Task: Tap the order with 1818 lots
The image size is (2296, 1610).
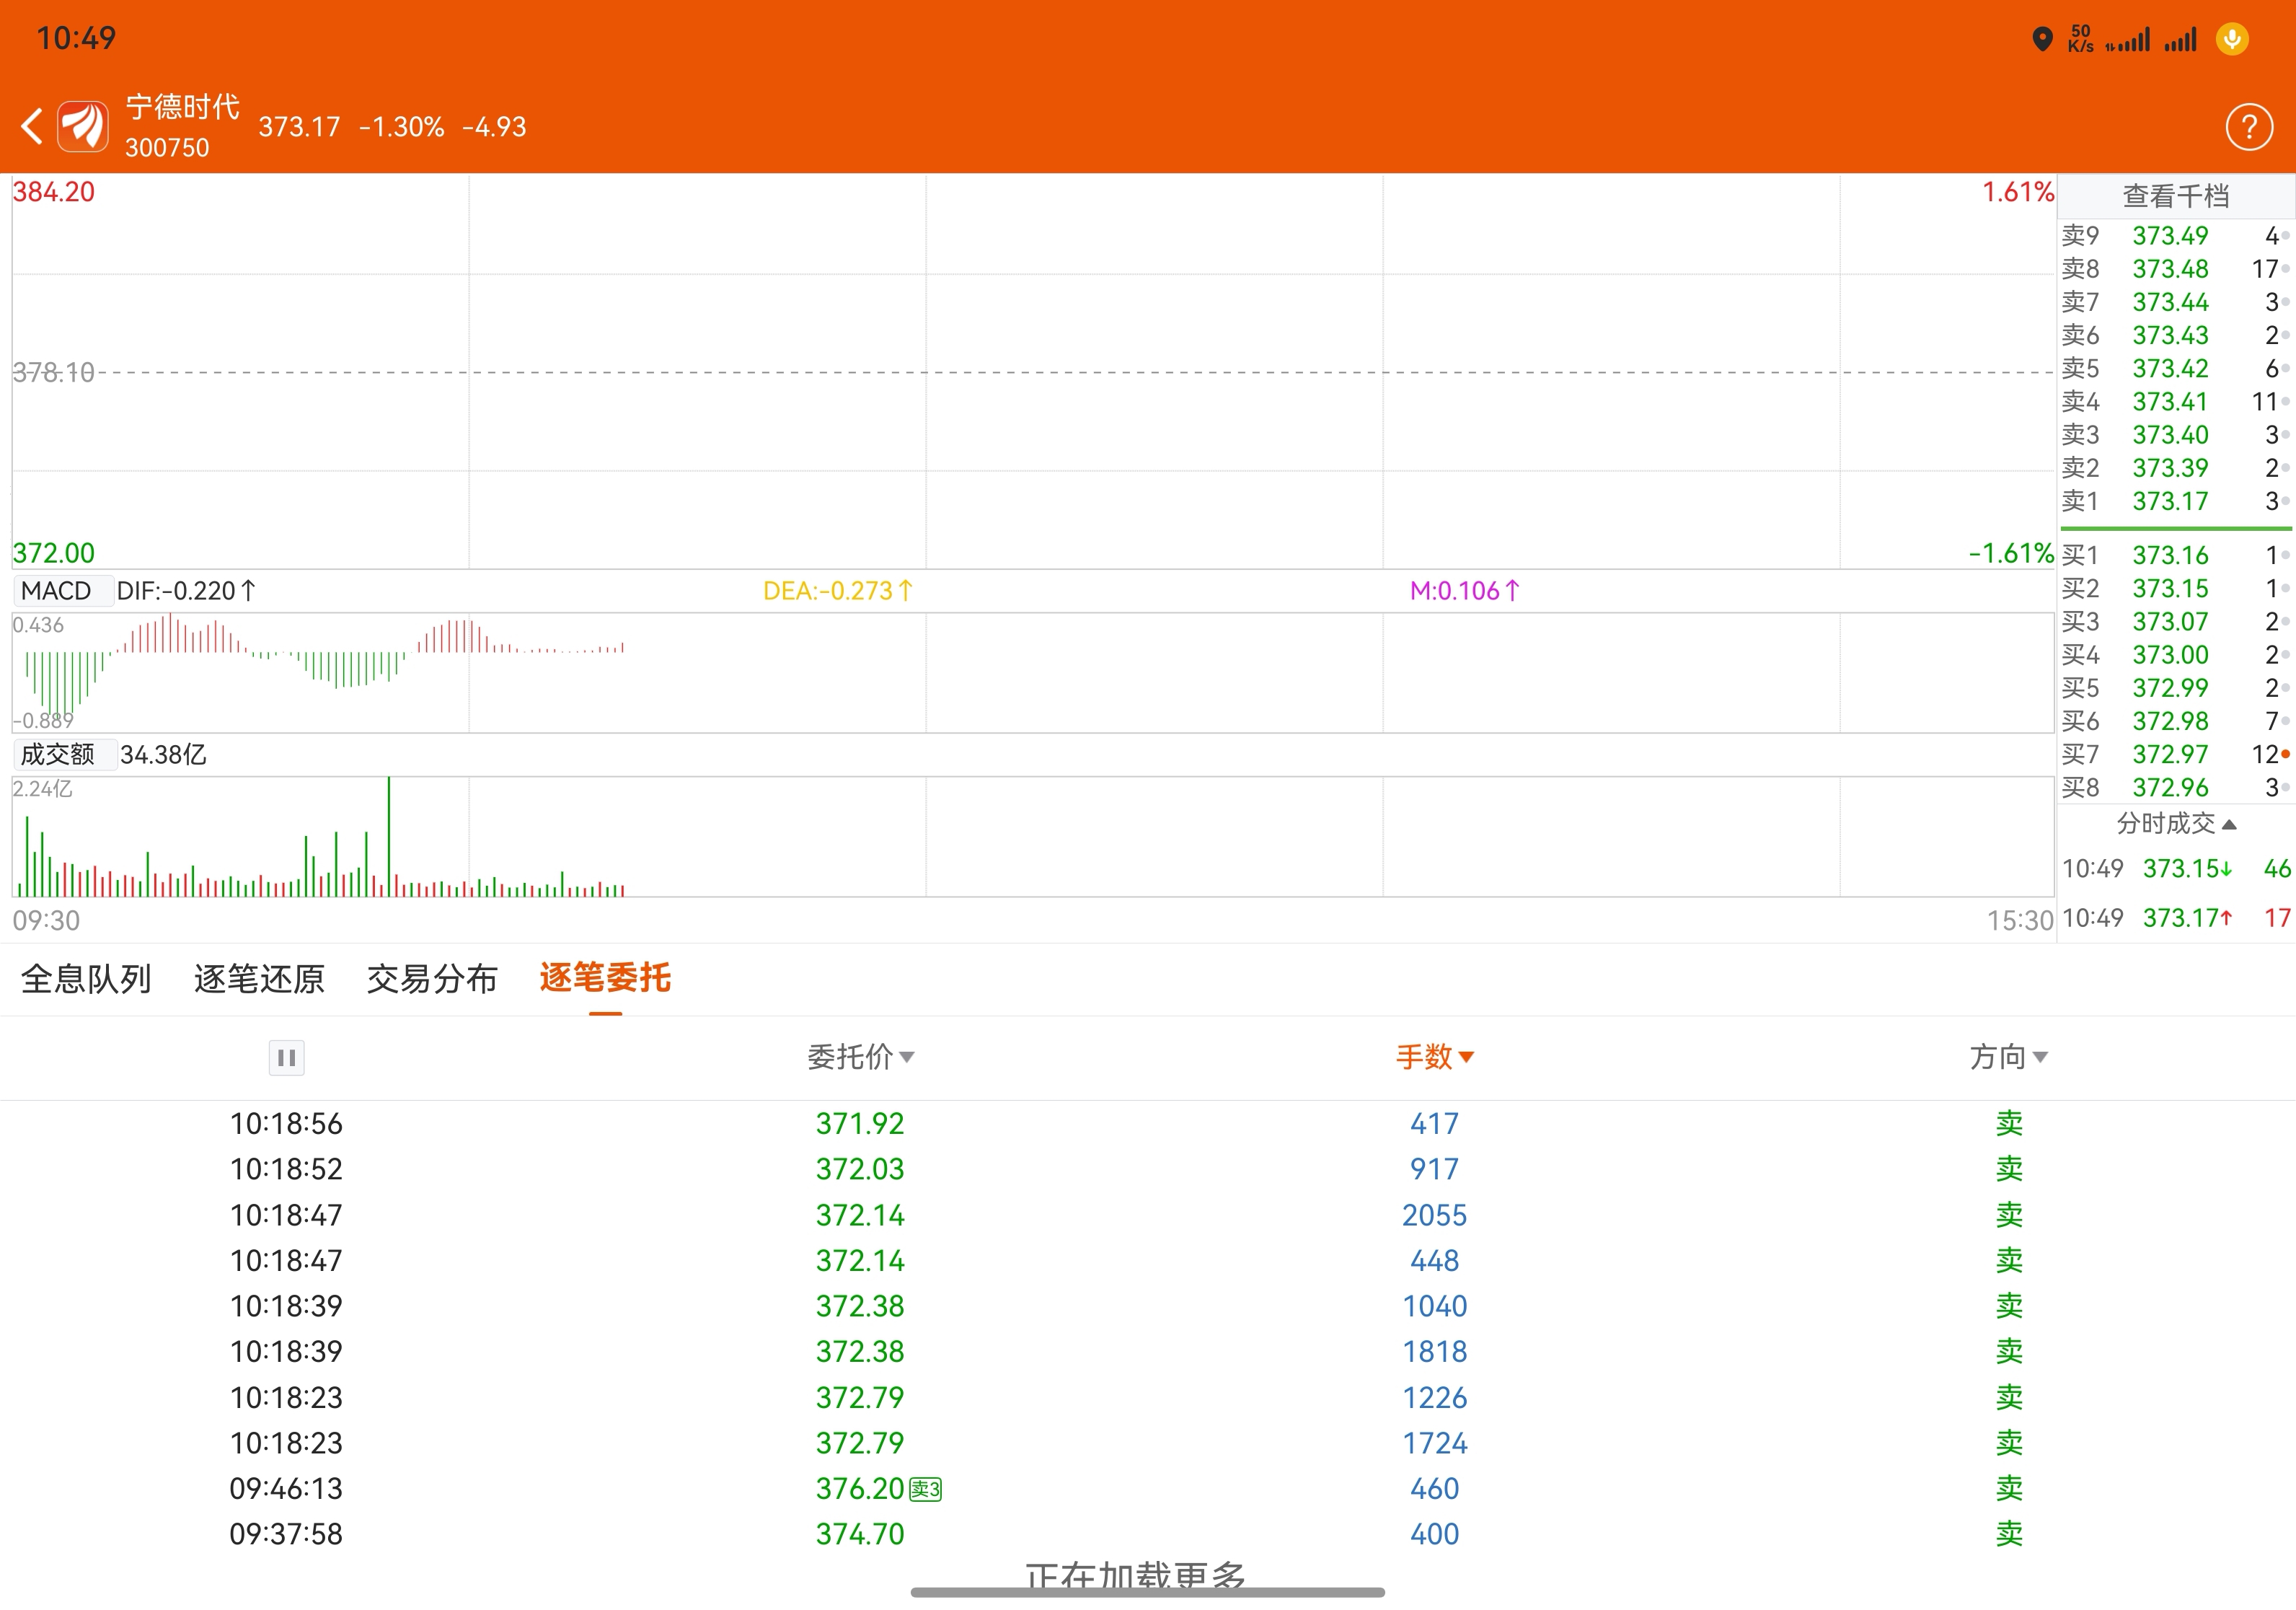Action: click(1148, 1351)
